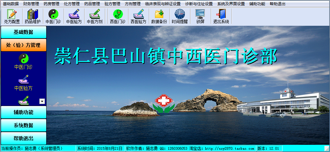Open 西医验方 toolbar icon
Viewport: 330px width, 152px height.
(x=139, y=16)
